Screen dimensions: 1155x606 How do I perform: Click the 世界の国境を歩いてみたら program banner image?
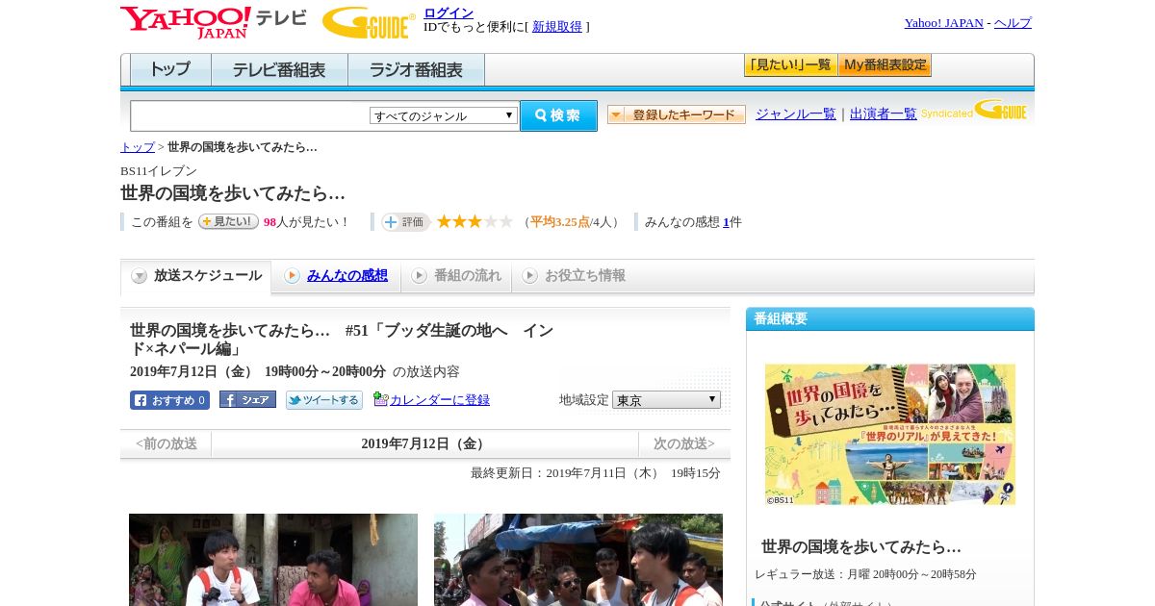(890, 434)
